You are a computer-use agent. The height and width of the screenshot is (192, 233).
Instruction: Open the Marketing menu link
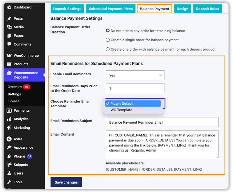[x=22, y=128]
